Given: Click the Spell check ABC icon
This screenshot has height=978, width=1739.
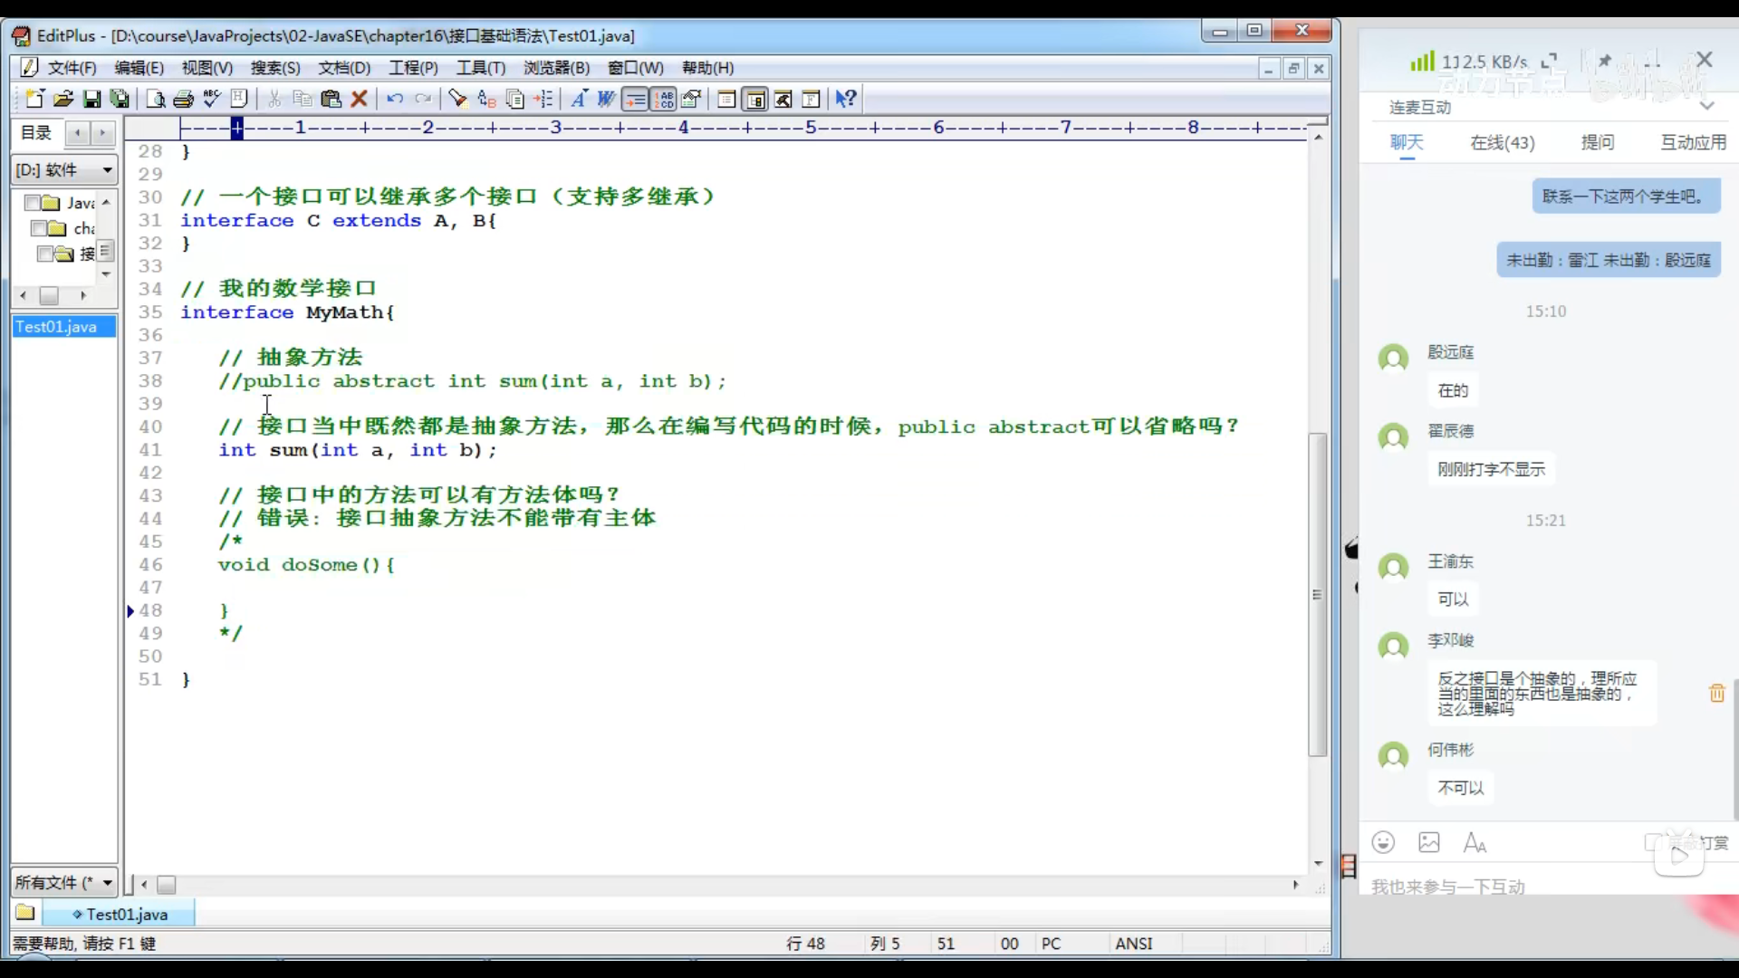Looking at the screenshot, I should [212, 99].
